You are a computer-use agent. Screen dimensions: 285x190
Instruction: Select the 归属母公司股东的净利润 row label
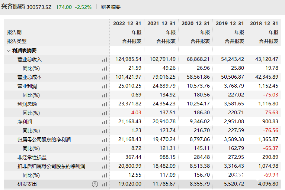pyautogui.click(x=44, y=140)
